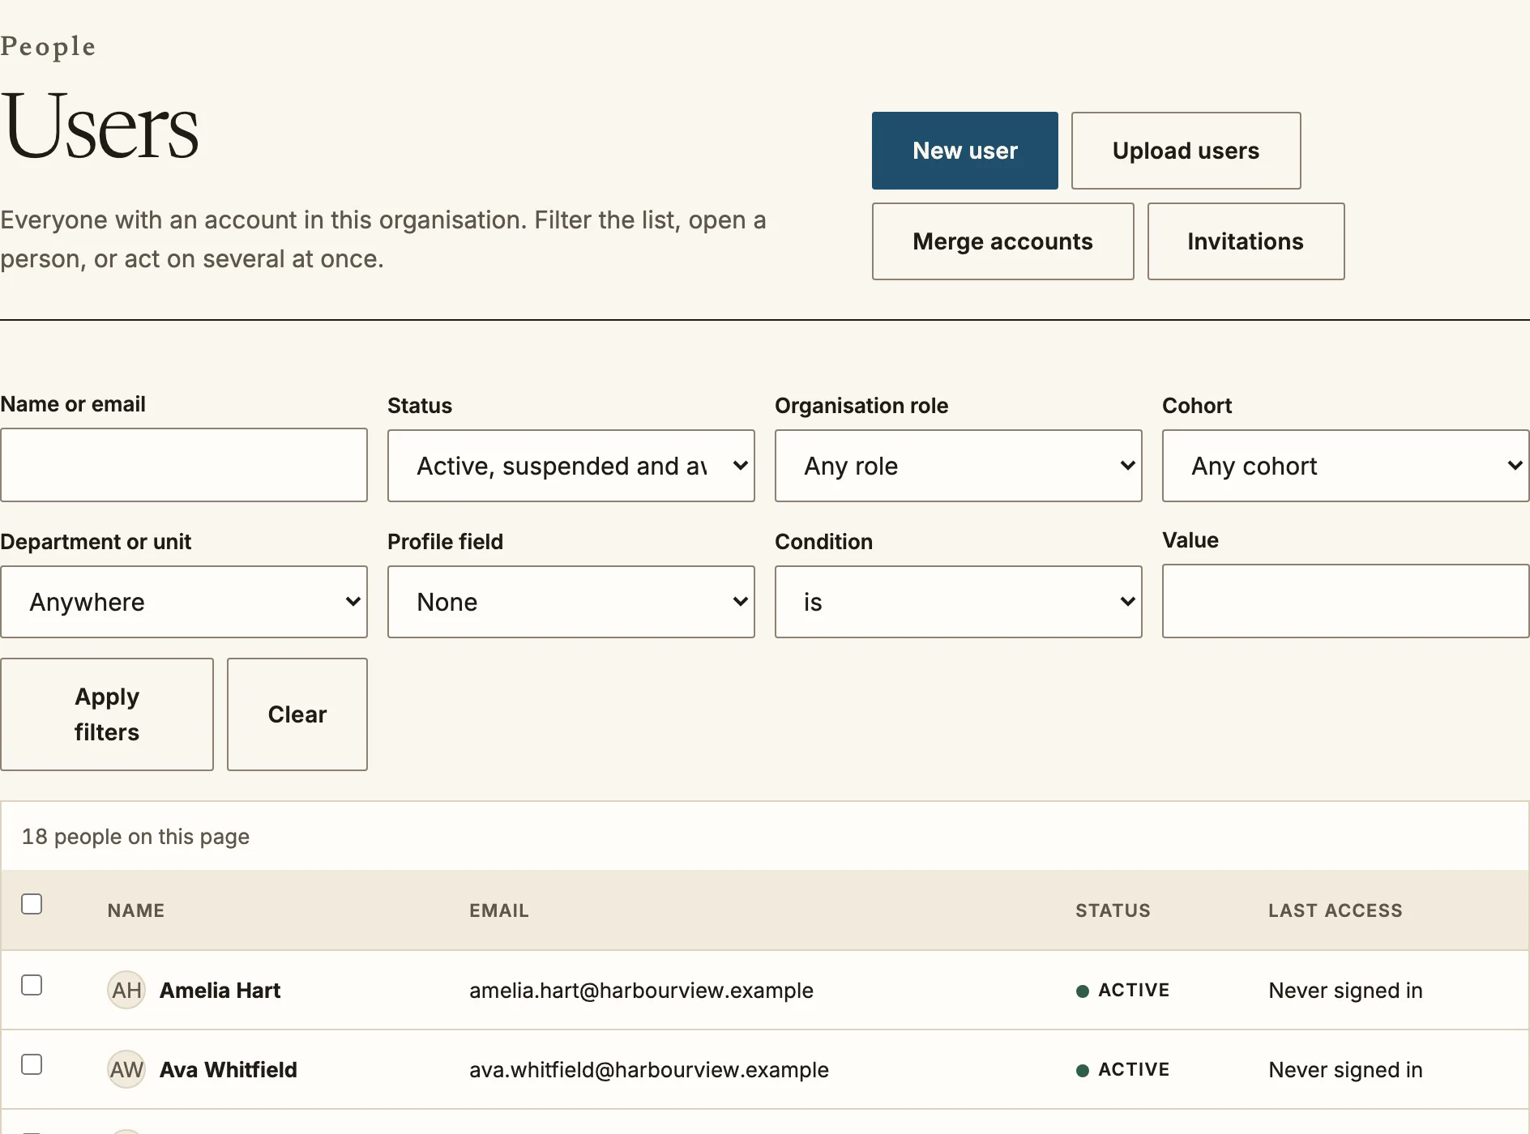This screenshot has height=1134, width=1530.
Task: Focus the Name or email field
Action: coord(184,465)
